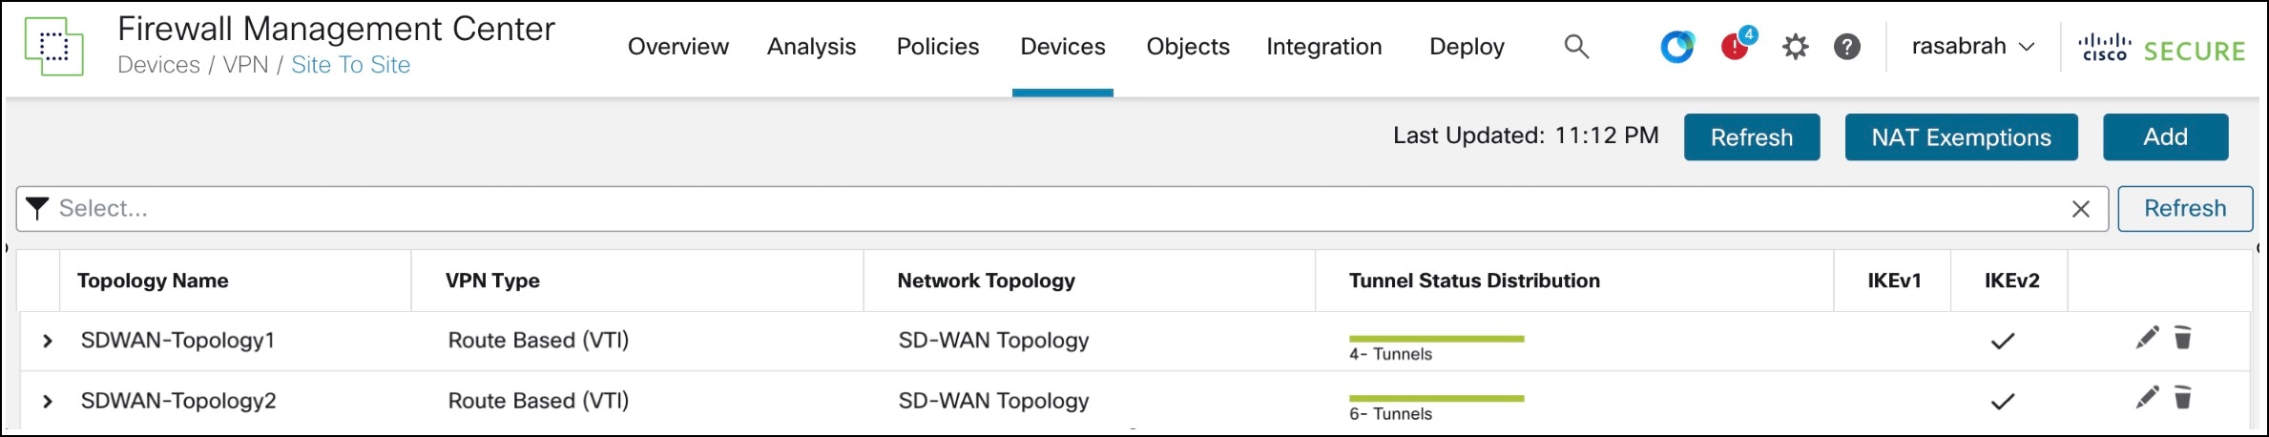Click the Site To Site breadcrumb link
This screenshot has height=437, width=2269.
(350, 65)
